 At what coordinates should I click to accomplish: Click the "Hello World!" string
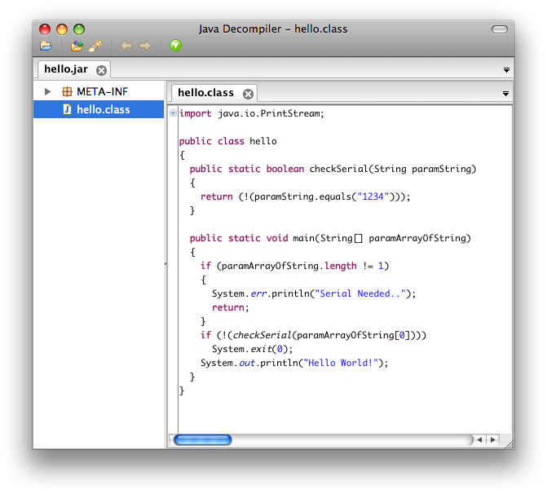[341, 363]
